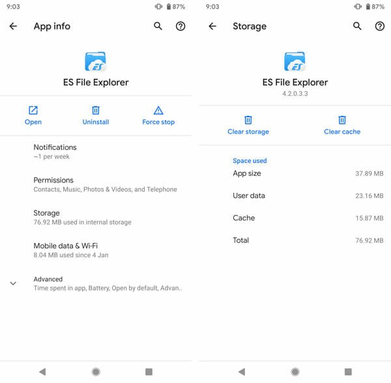Image resolution: width=391 pixels, height=383 pixels.
Task: Open the ES File Explorer app
Action: [33, 115]
